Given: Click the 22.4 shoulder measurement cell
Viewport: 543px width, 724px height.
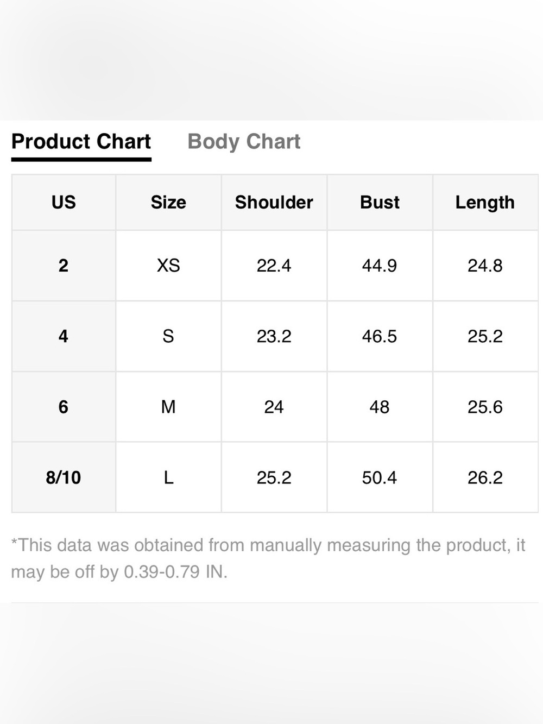Looking at the screenshot, I should [274, 266].
